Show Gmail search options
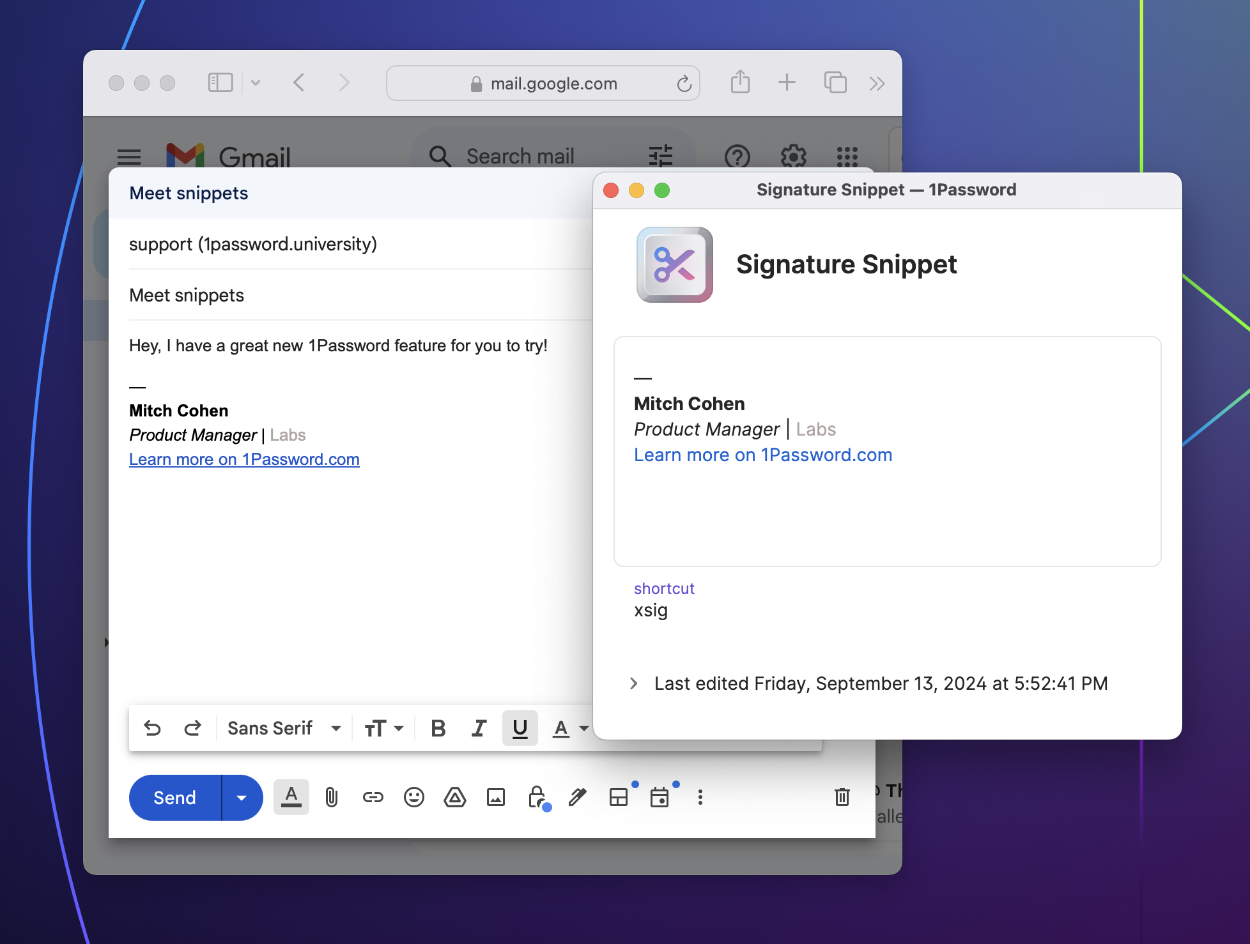 click(661, 156)
